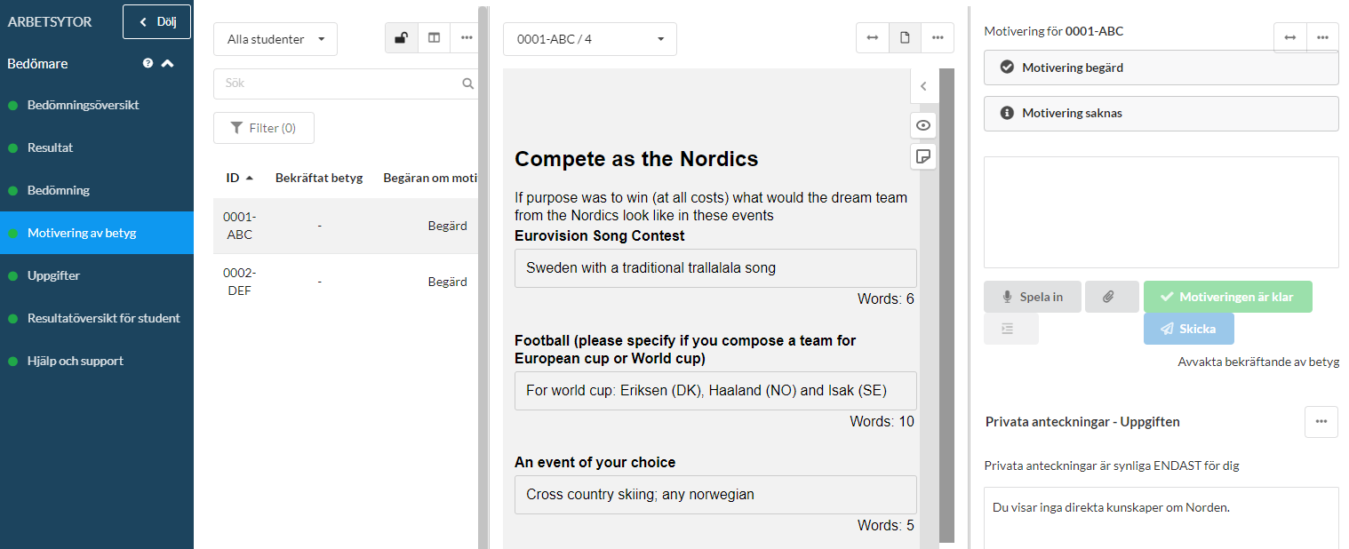Click the sticky note icon in submission
This screenshot has width=1349, height=549.
click(x=923, y=157)
